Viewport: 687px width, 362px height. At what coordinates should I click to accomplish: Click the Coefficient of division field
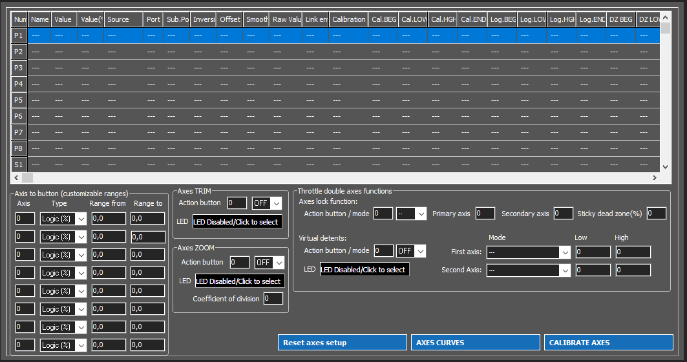pyautogui.click(x=273, y=299)
